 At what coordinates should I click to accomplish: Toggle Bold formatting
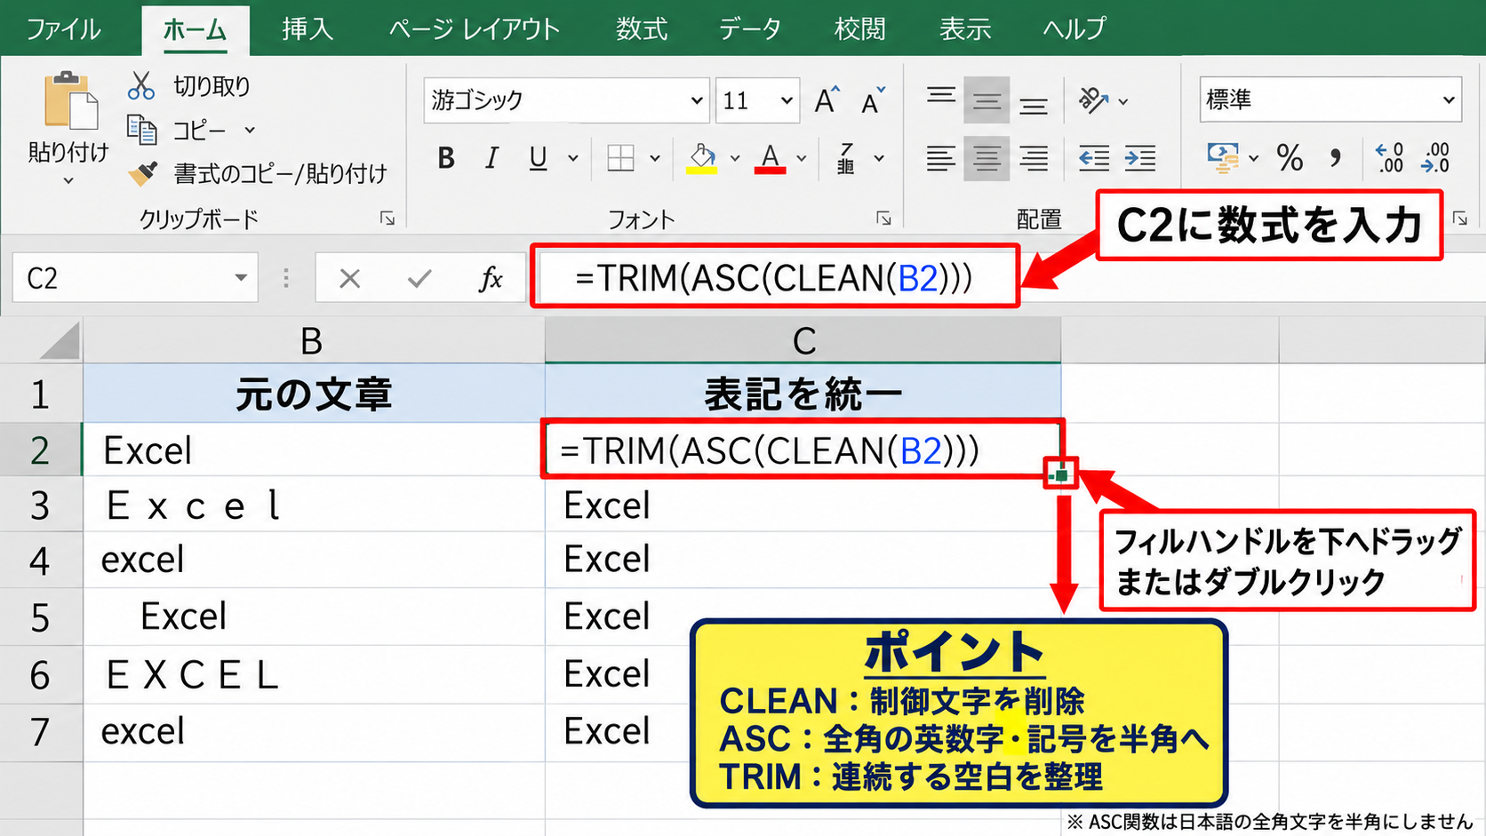(x=446, y=158)
